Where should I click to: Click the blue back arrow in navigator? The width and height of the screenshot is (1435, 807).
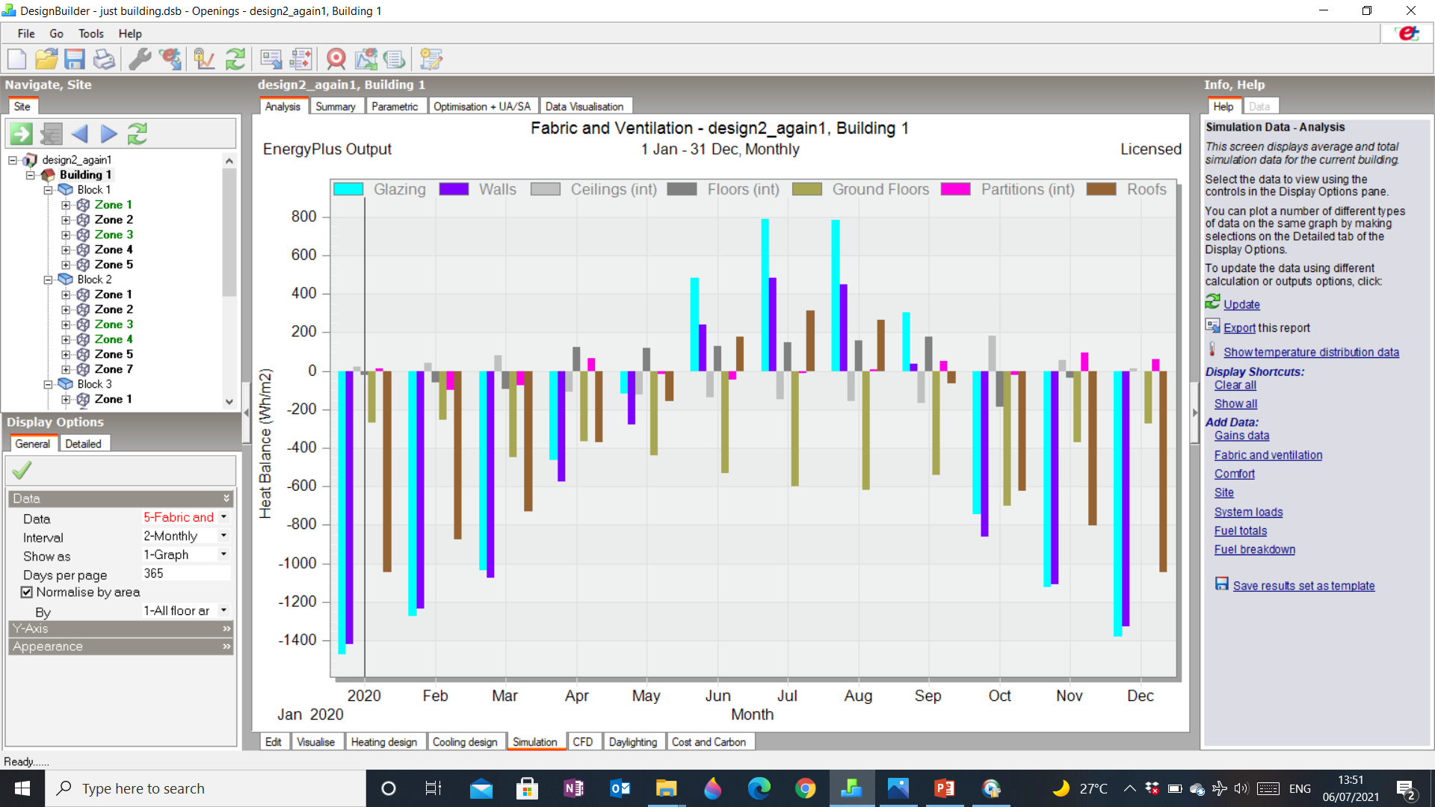pyautogui.click(x=80, y=134)
